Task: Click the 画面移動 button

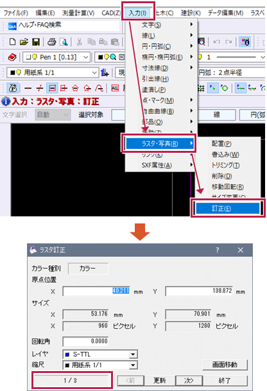Action: tap(225, 365)
